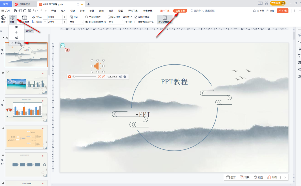Click the Print icon near the top
This screenshot has height=186, width=301.
[x=24, y=10]
